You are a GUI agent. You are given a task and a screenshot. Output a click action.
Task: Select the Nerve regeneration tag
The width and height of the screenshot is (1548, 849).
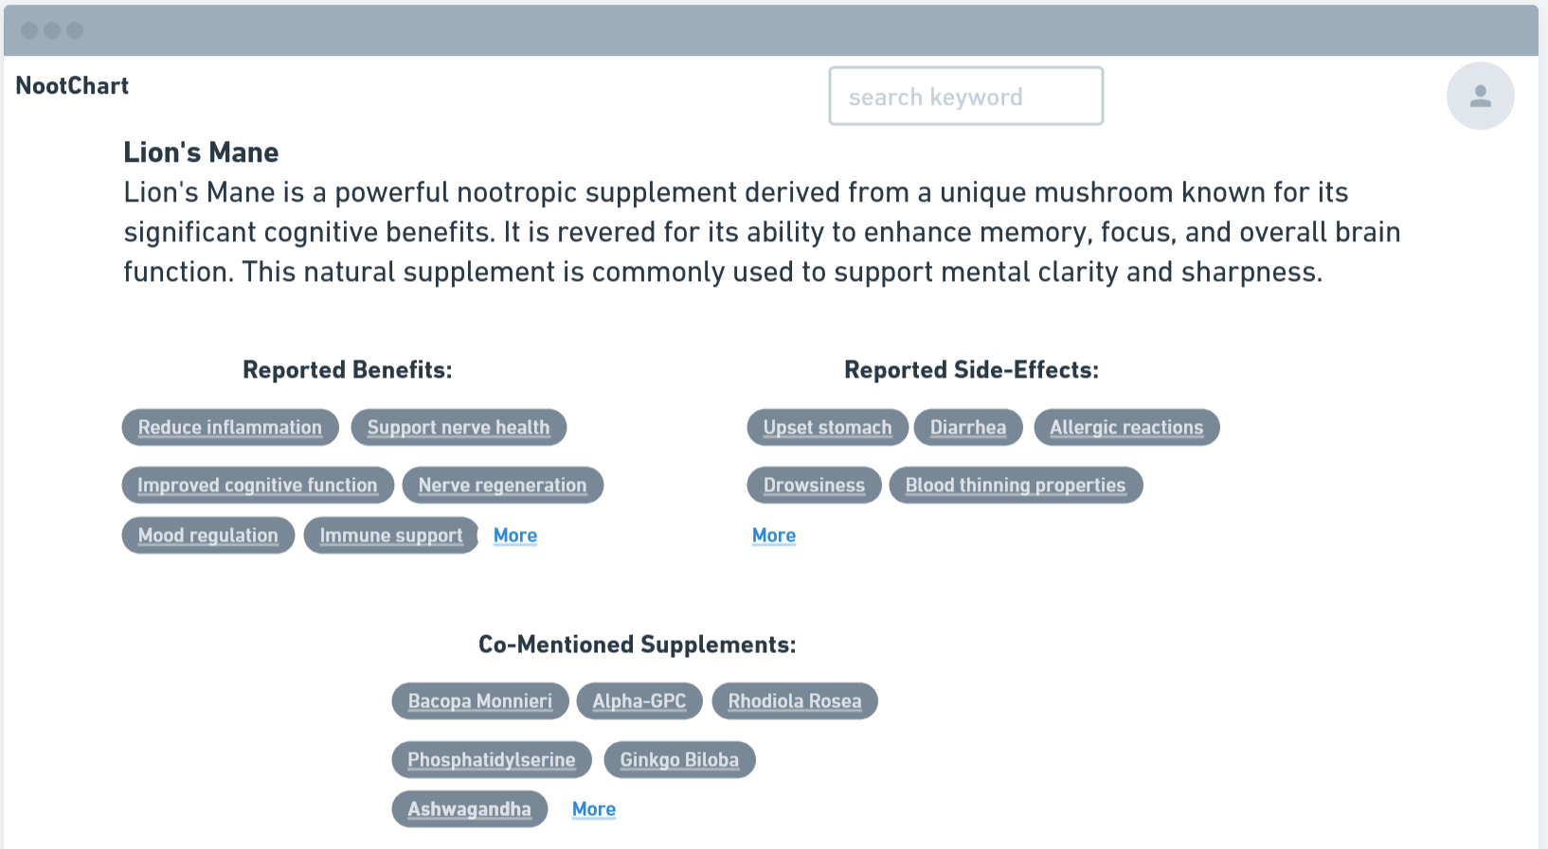tap(503, 485)
